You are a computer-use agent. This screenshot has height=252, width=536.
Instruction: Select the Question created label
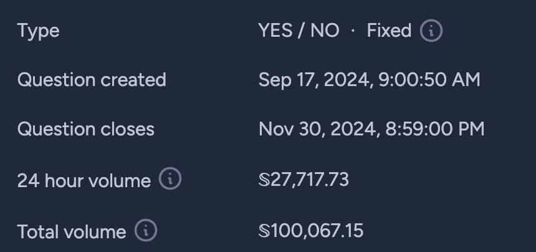pos(92,80)
